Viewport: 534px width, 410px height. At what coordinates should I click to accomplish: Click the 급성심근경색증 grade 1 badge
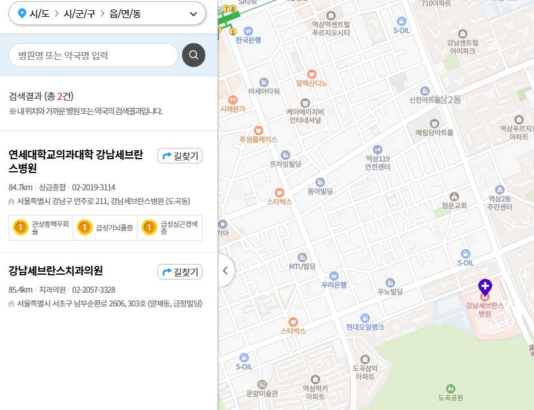click(x=169, y=227)
